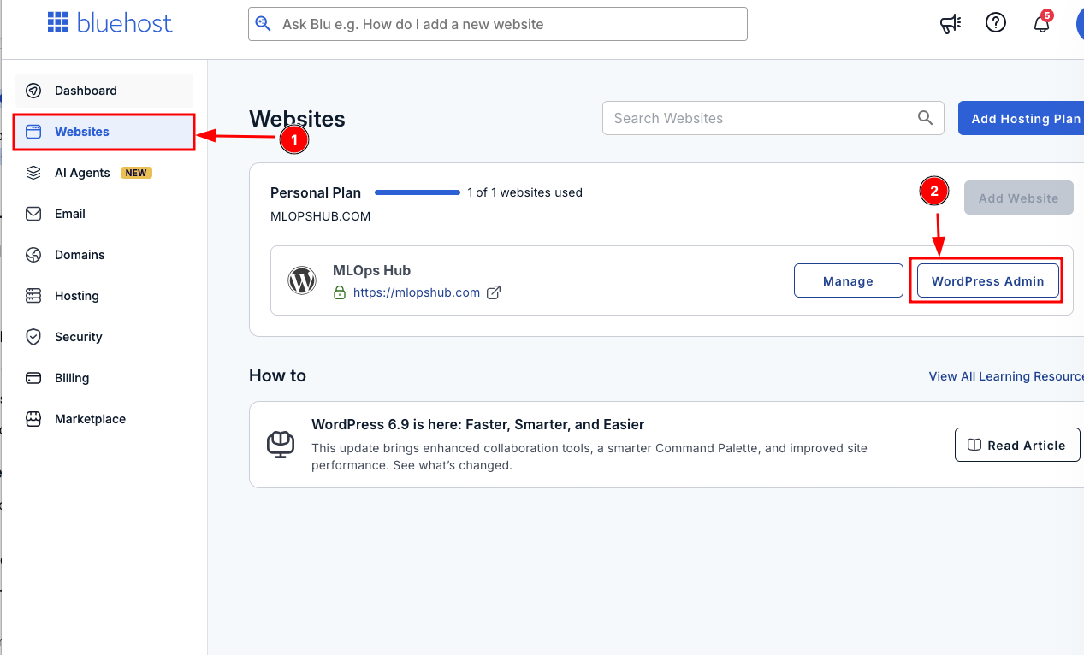
Task: Click the book icon in Read Article
Action: [x=974, y=446]
